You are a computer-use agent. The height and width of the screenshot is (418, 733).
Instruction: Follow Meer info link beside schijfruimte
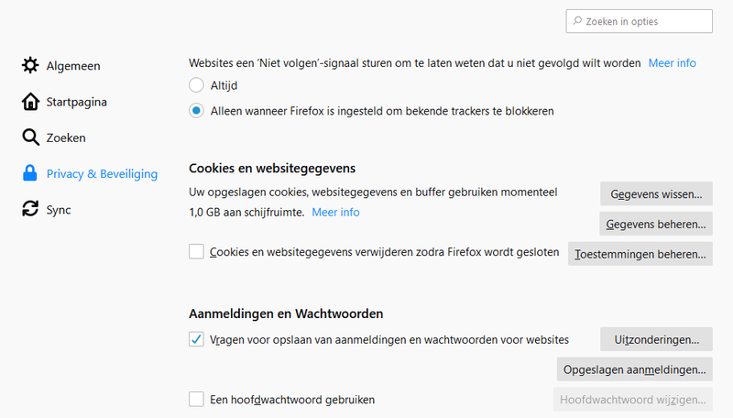tap(335, 213)
